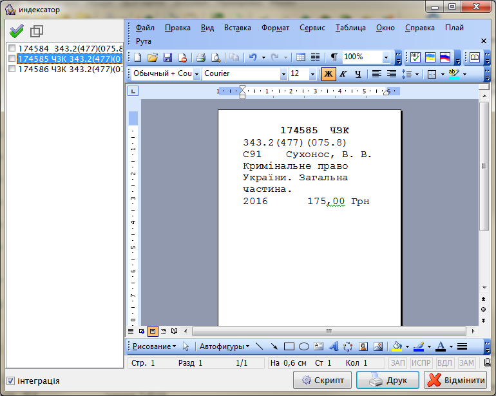Open the font size 12 dropdown

[x=313, y=74]
